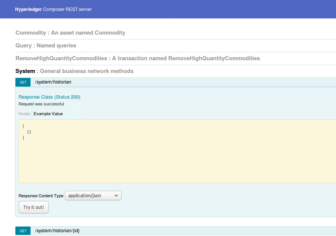Expand the /system/historian/{id} endpoint path

[x=57, y=231]
